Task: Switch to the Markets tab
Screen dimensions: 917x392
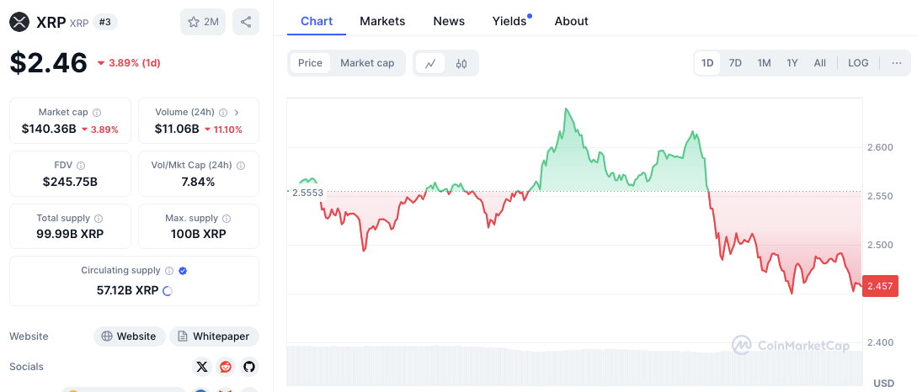Action: click(382, 21)
